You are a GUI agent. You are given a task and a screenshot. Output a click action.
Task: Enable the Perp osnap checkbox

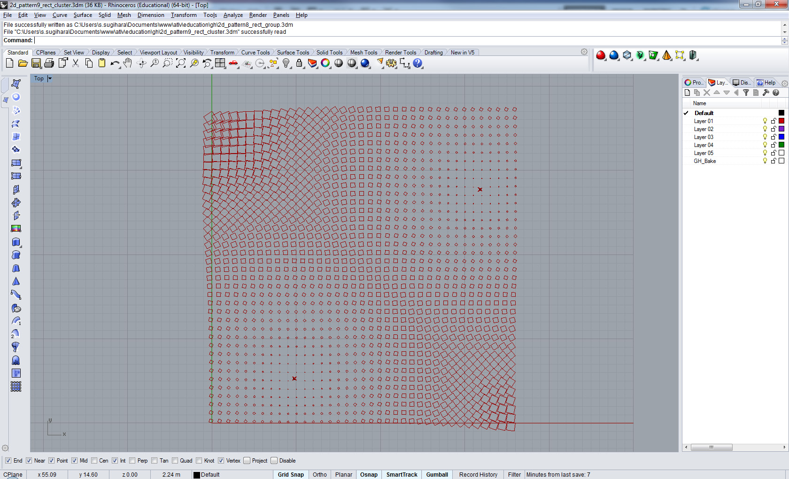(x=132, y=461)
